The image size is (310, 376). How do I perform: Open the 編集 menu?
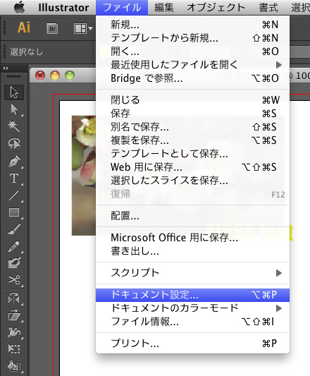coord(164,8)
